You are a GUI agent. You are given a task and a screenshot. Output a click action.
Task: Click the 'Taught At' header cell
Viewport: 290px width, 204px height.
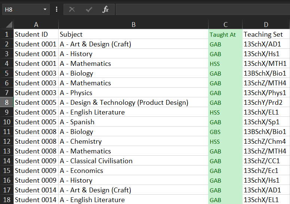click(225, 34)
